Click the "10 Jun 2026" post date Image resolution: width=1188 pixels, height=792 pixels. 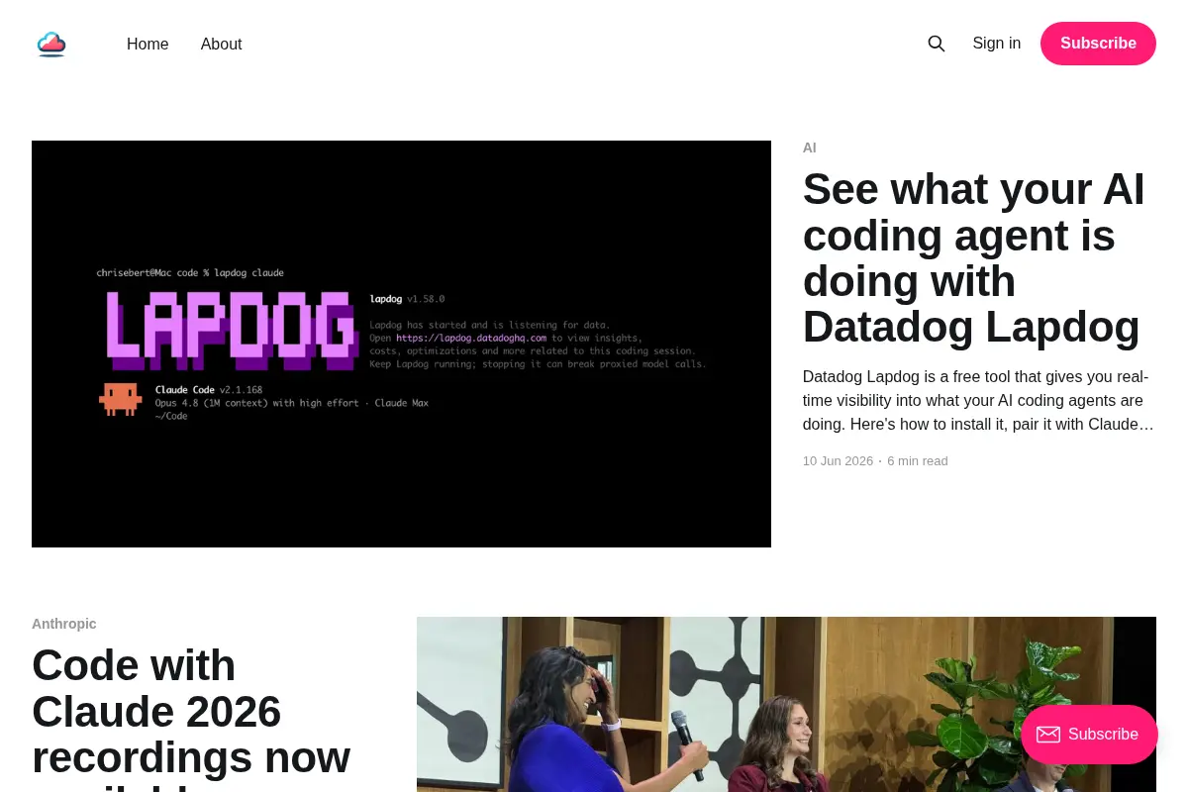[x=838, y=461]
